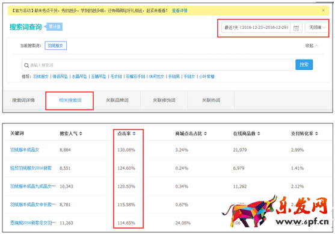This screenshot has height=234, width=335.
Task: Click the search popularity value 10,343
Action: point(66,186)
